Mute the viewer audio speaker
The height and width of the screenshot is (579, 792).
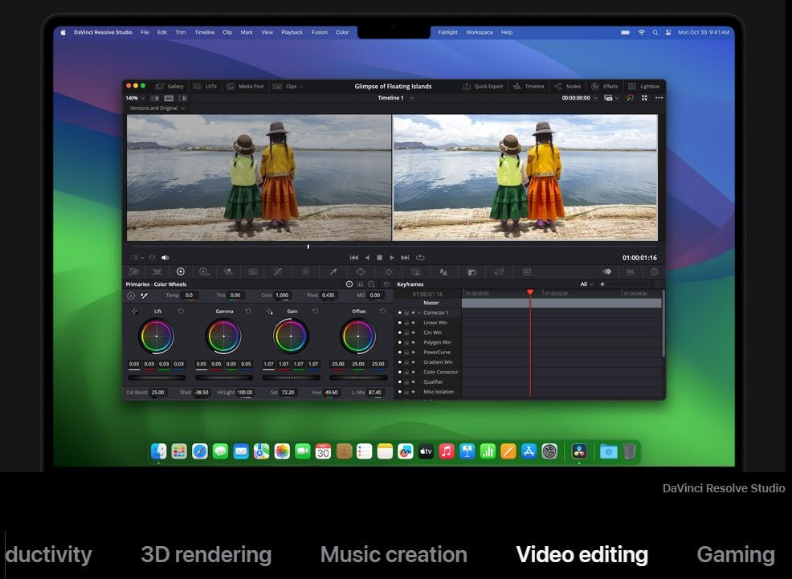click(x=165, y=258)
